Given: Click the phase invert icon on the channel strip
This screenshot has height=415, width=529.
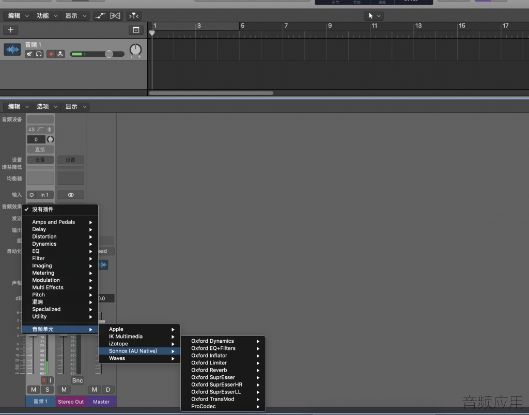Looking at the screenshot, I should coord(49,130).
